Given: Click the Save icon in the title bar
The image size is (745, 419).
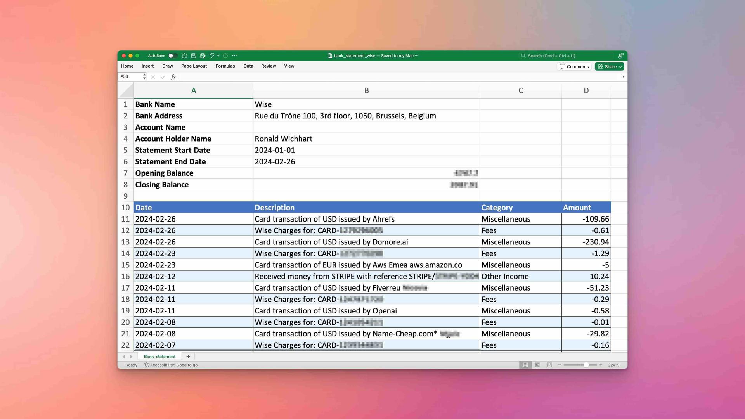Looking at the screenshot, I should 194,56.
